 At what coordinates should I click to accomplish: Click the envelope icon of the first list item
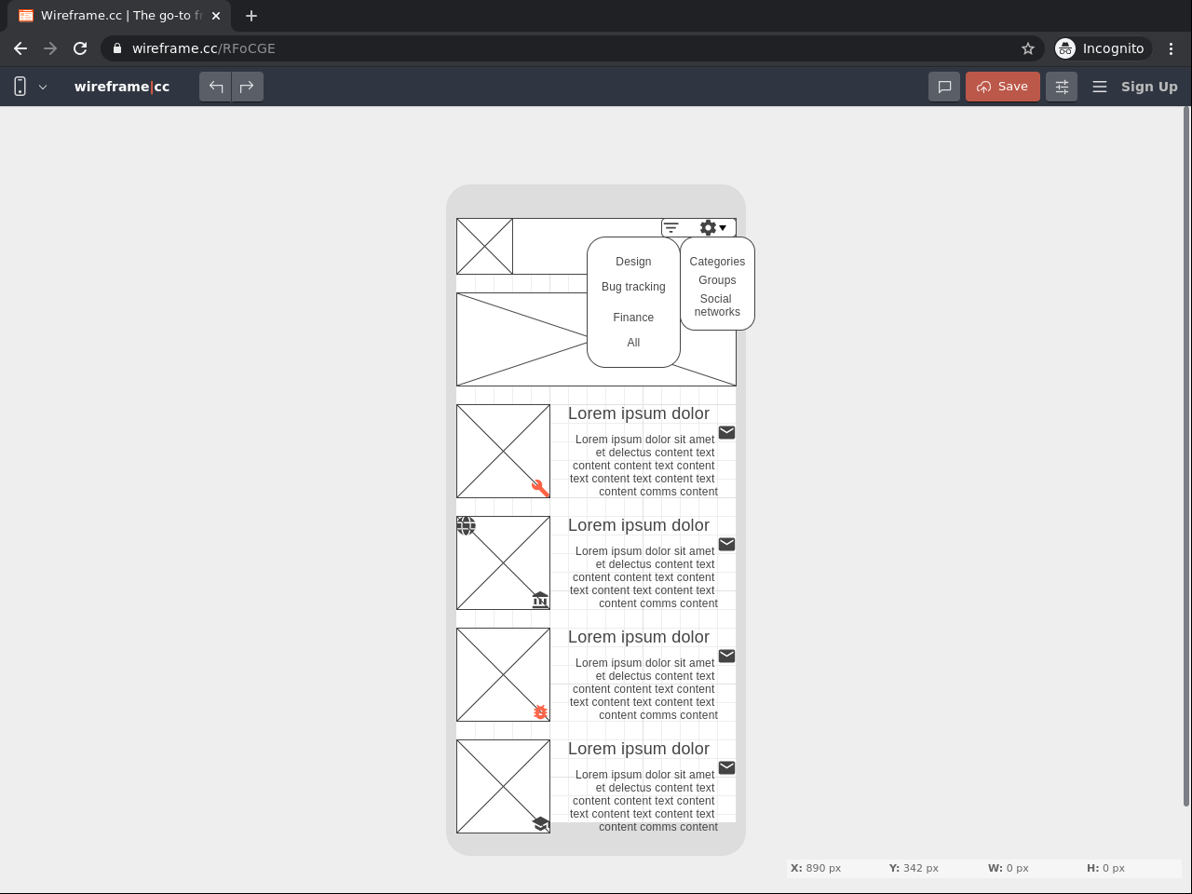tap(727, 432)
